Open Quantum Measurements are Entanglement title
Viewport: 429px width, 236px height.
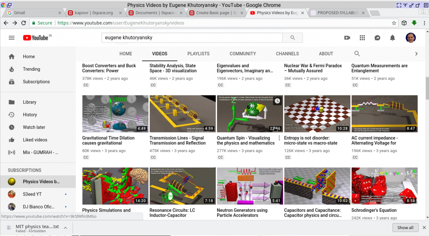(x=379, y=68)
